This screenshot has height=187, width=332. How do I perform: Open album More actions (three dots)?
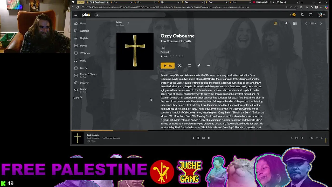coord(208,66)
